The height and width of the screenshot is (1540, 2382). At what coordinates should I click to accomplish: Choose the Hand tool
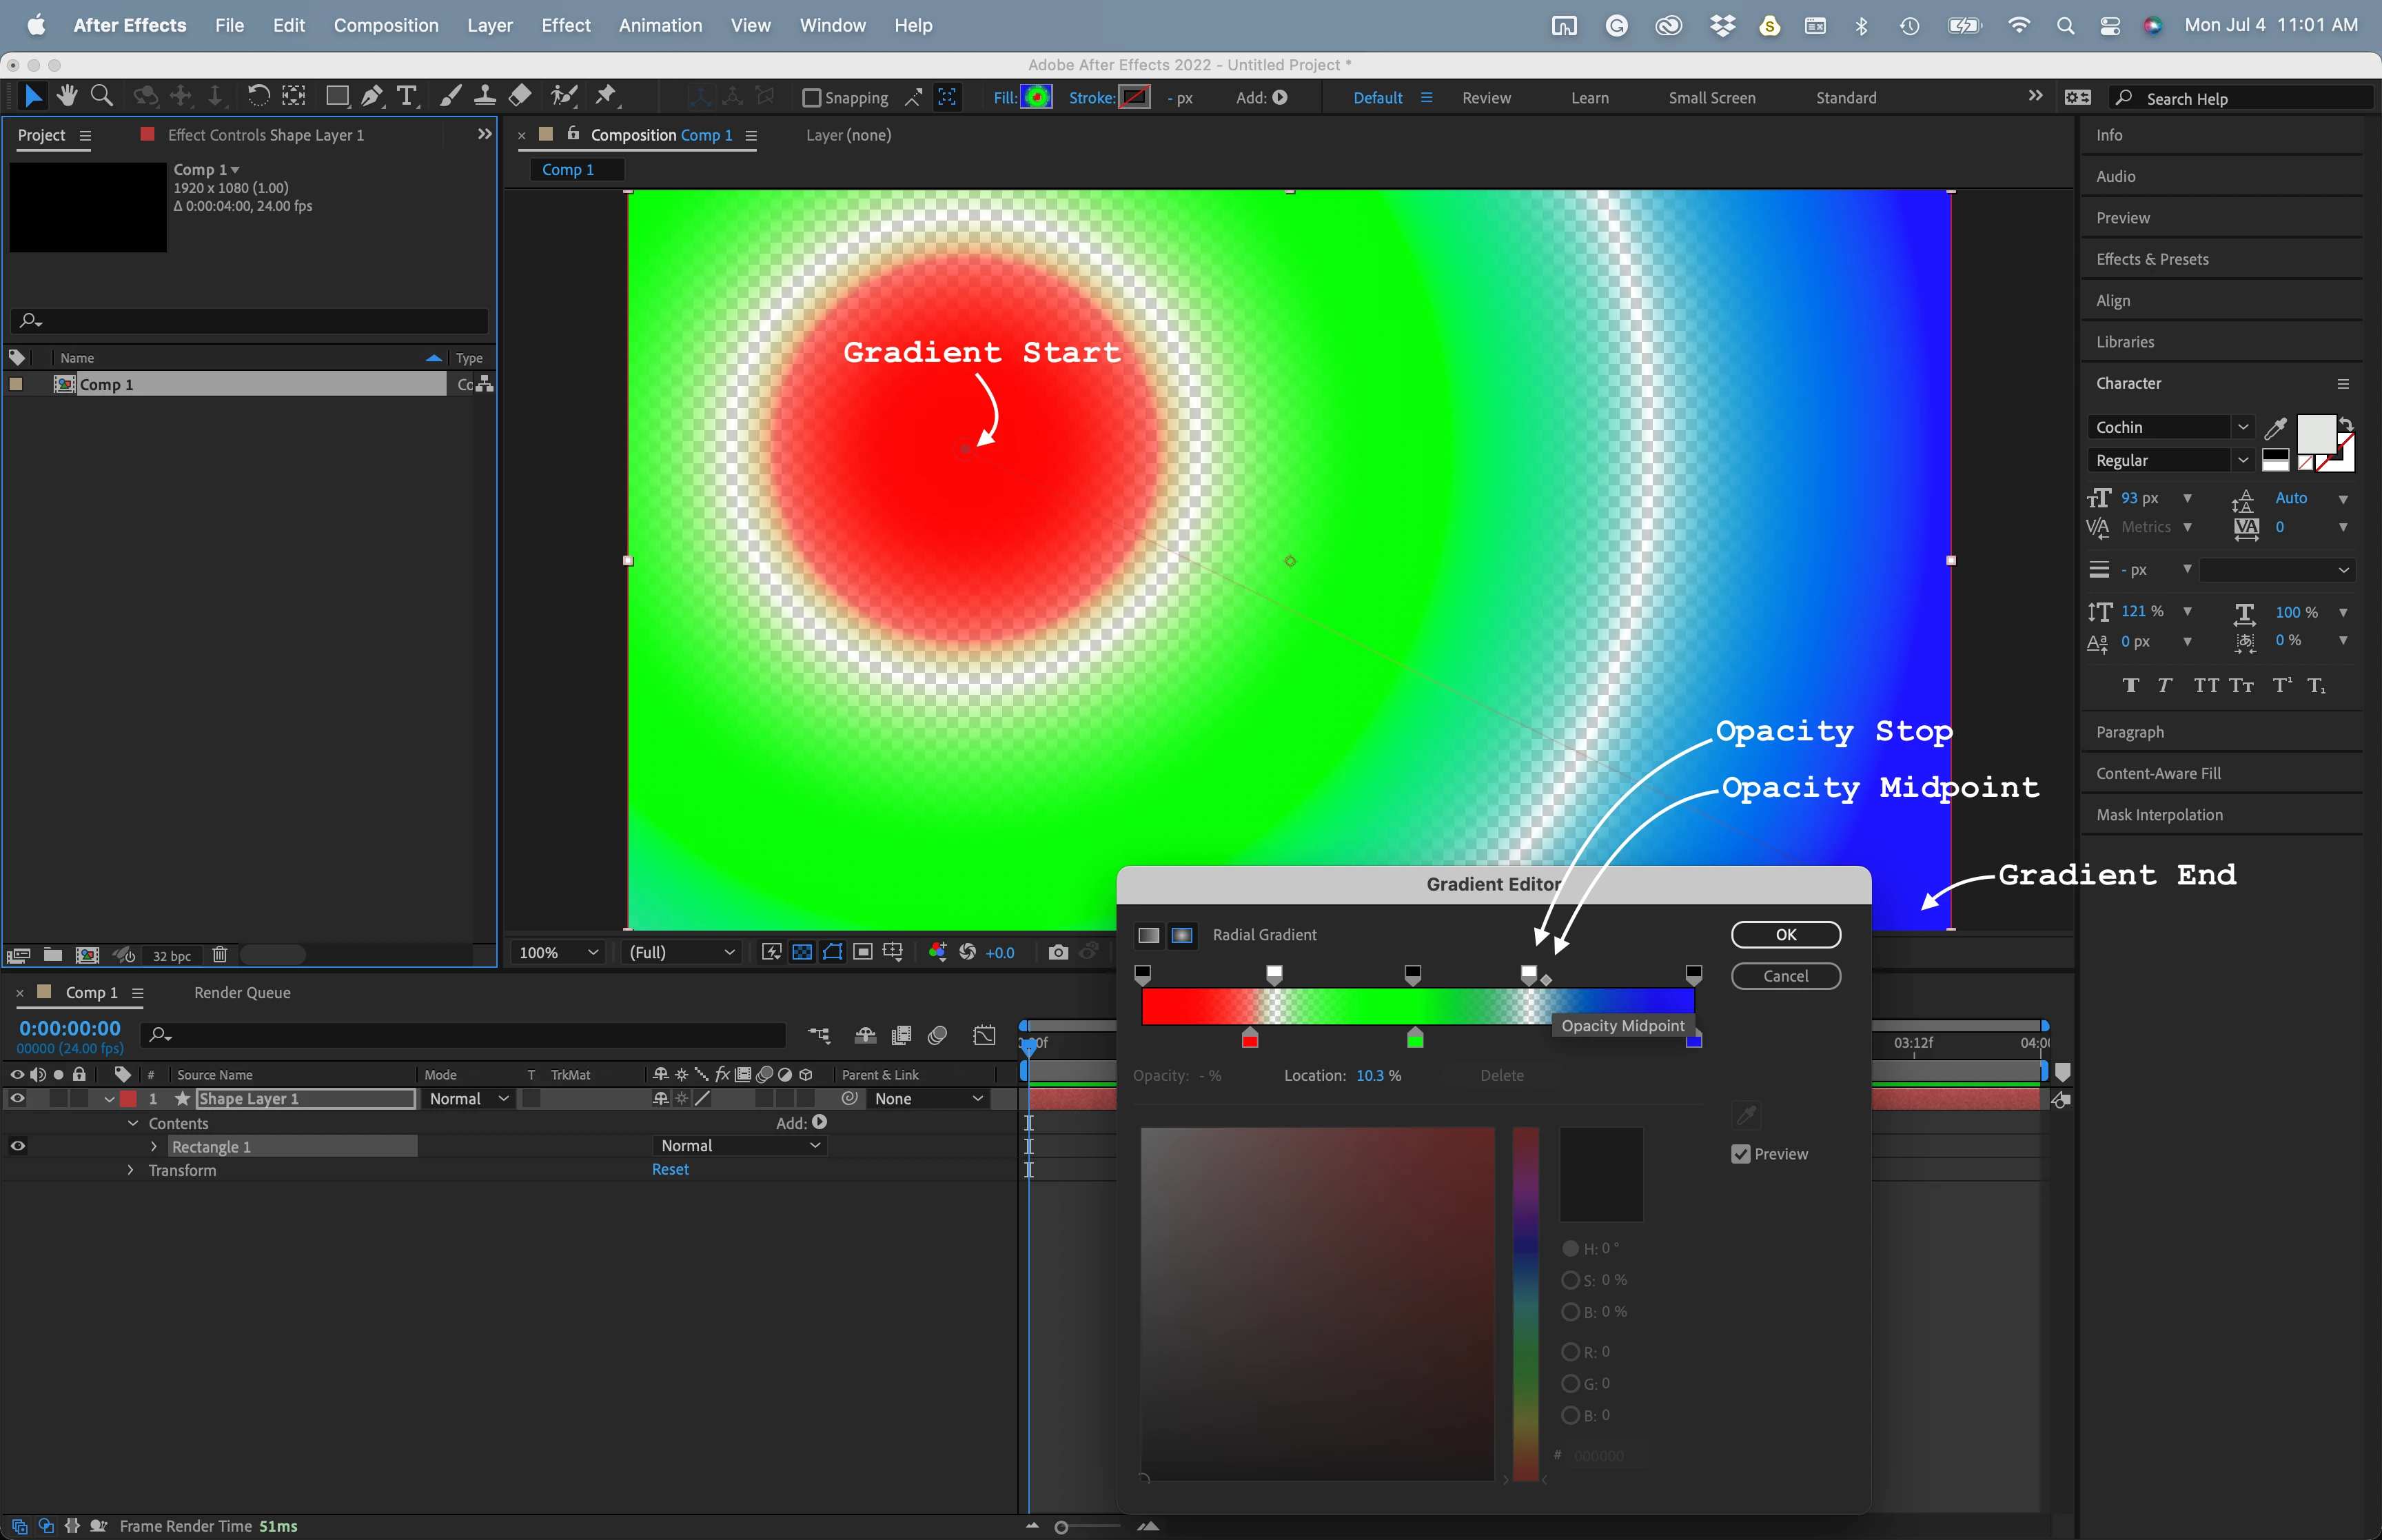pyautogui.click(x=67, y=96)
